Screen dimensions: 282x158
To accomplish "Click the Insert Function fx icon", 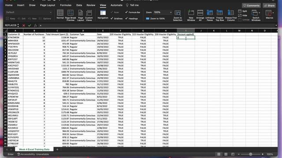I will (35, 25).
